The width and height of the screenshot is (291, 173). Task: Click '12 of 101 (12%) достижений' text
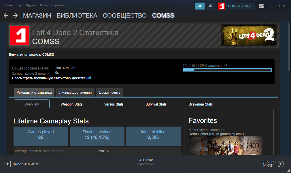[x=206, y=65]
